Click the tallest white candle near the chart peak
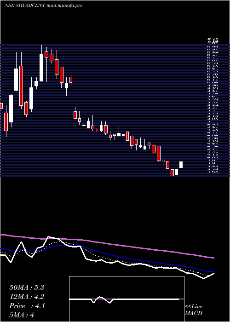The height and width of the screenshot is (322, 230). click(x=41, y=68)
